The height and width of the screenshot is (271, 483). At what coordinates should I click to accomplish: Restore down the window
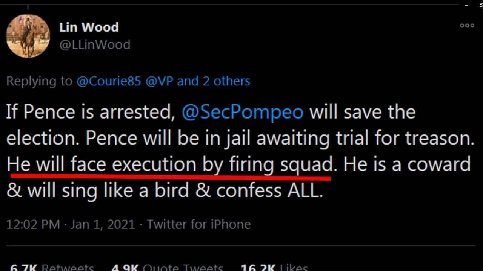tap(480, 5)
